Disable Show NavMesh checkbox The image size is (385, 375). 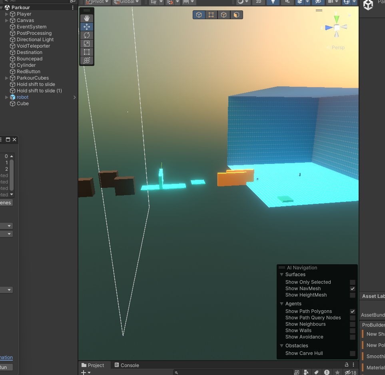352,289
